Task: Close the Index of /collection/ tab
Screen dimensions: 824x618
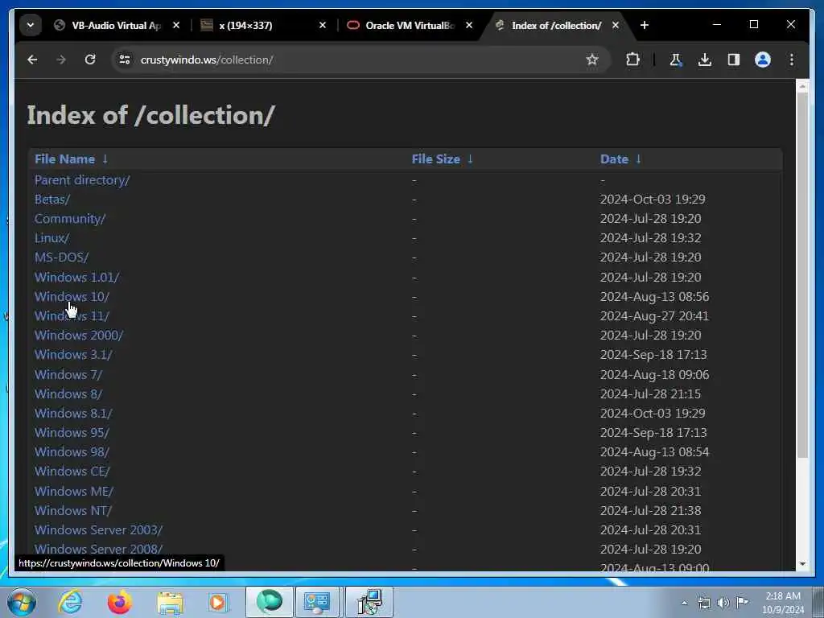Action: click(x=616, y=25)
